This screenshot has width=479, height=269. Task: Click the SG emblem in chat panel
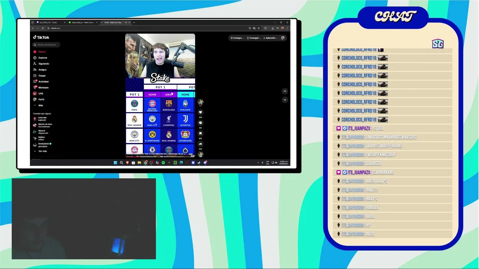point(437,44)
